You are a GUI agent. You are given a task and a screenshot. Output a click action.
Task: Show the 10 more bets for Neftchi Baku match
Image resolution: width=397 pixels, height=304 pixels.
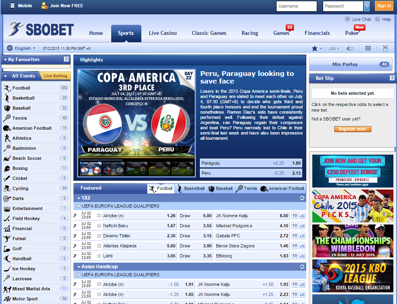pyautogui.click(x=295, y=226)
